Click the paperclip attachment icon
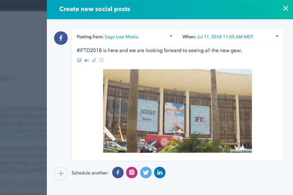 click(x=94, y=60)
